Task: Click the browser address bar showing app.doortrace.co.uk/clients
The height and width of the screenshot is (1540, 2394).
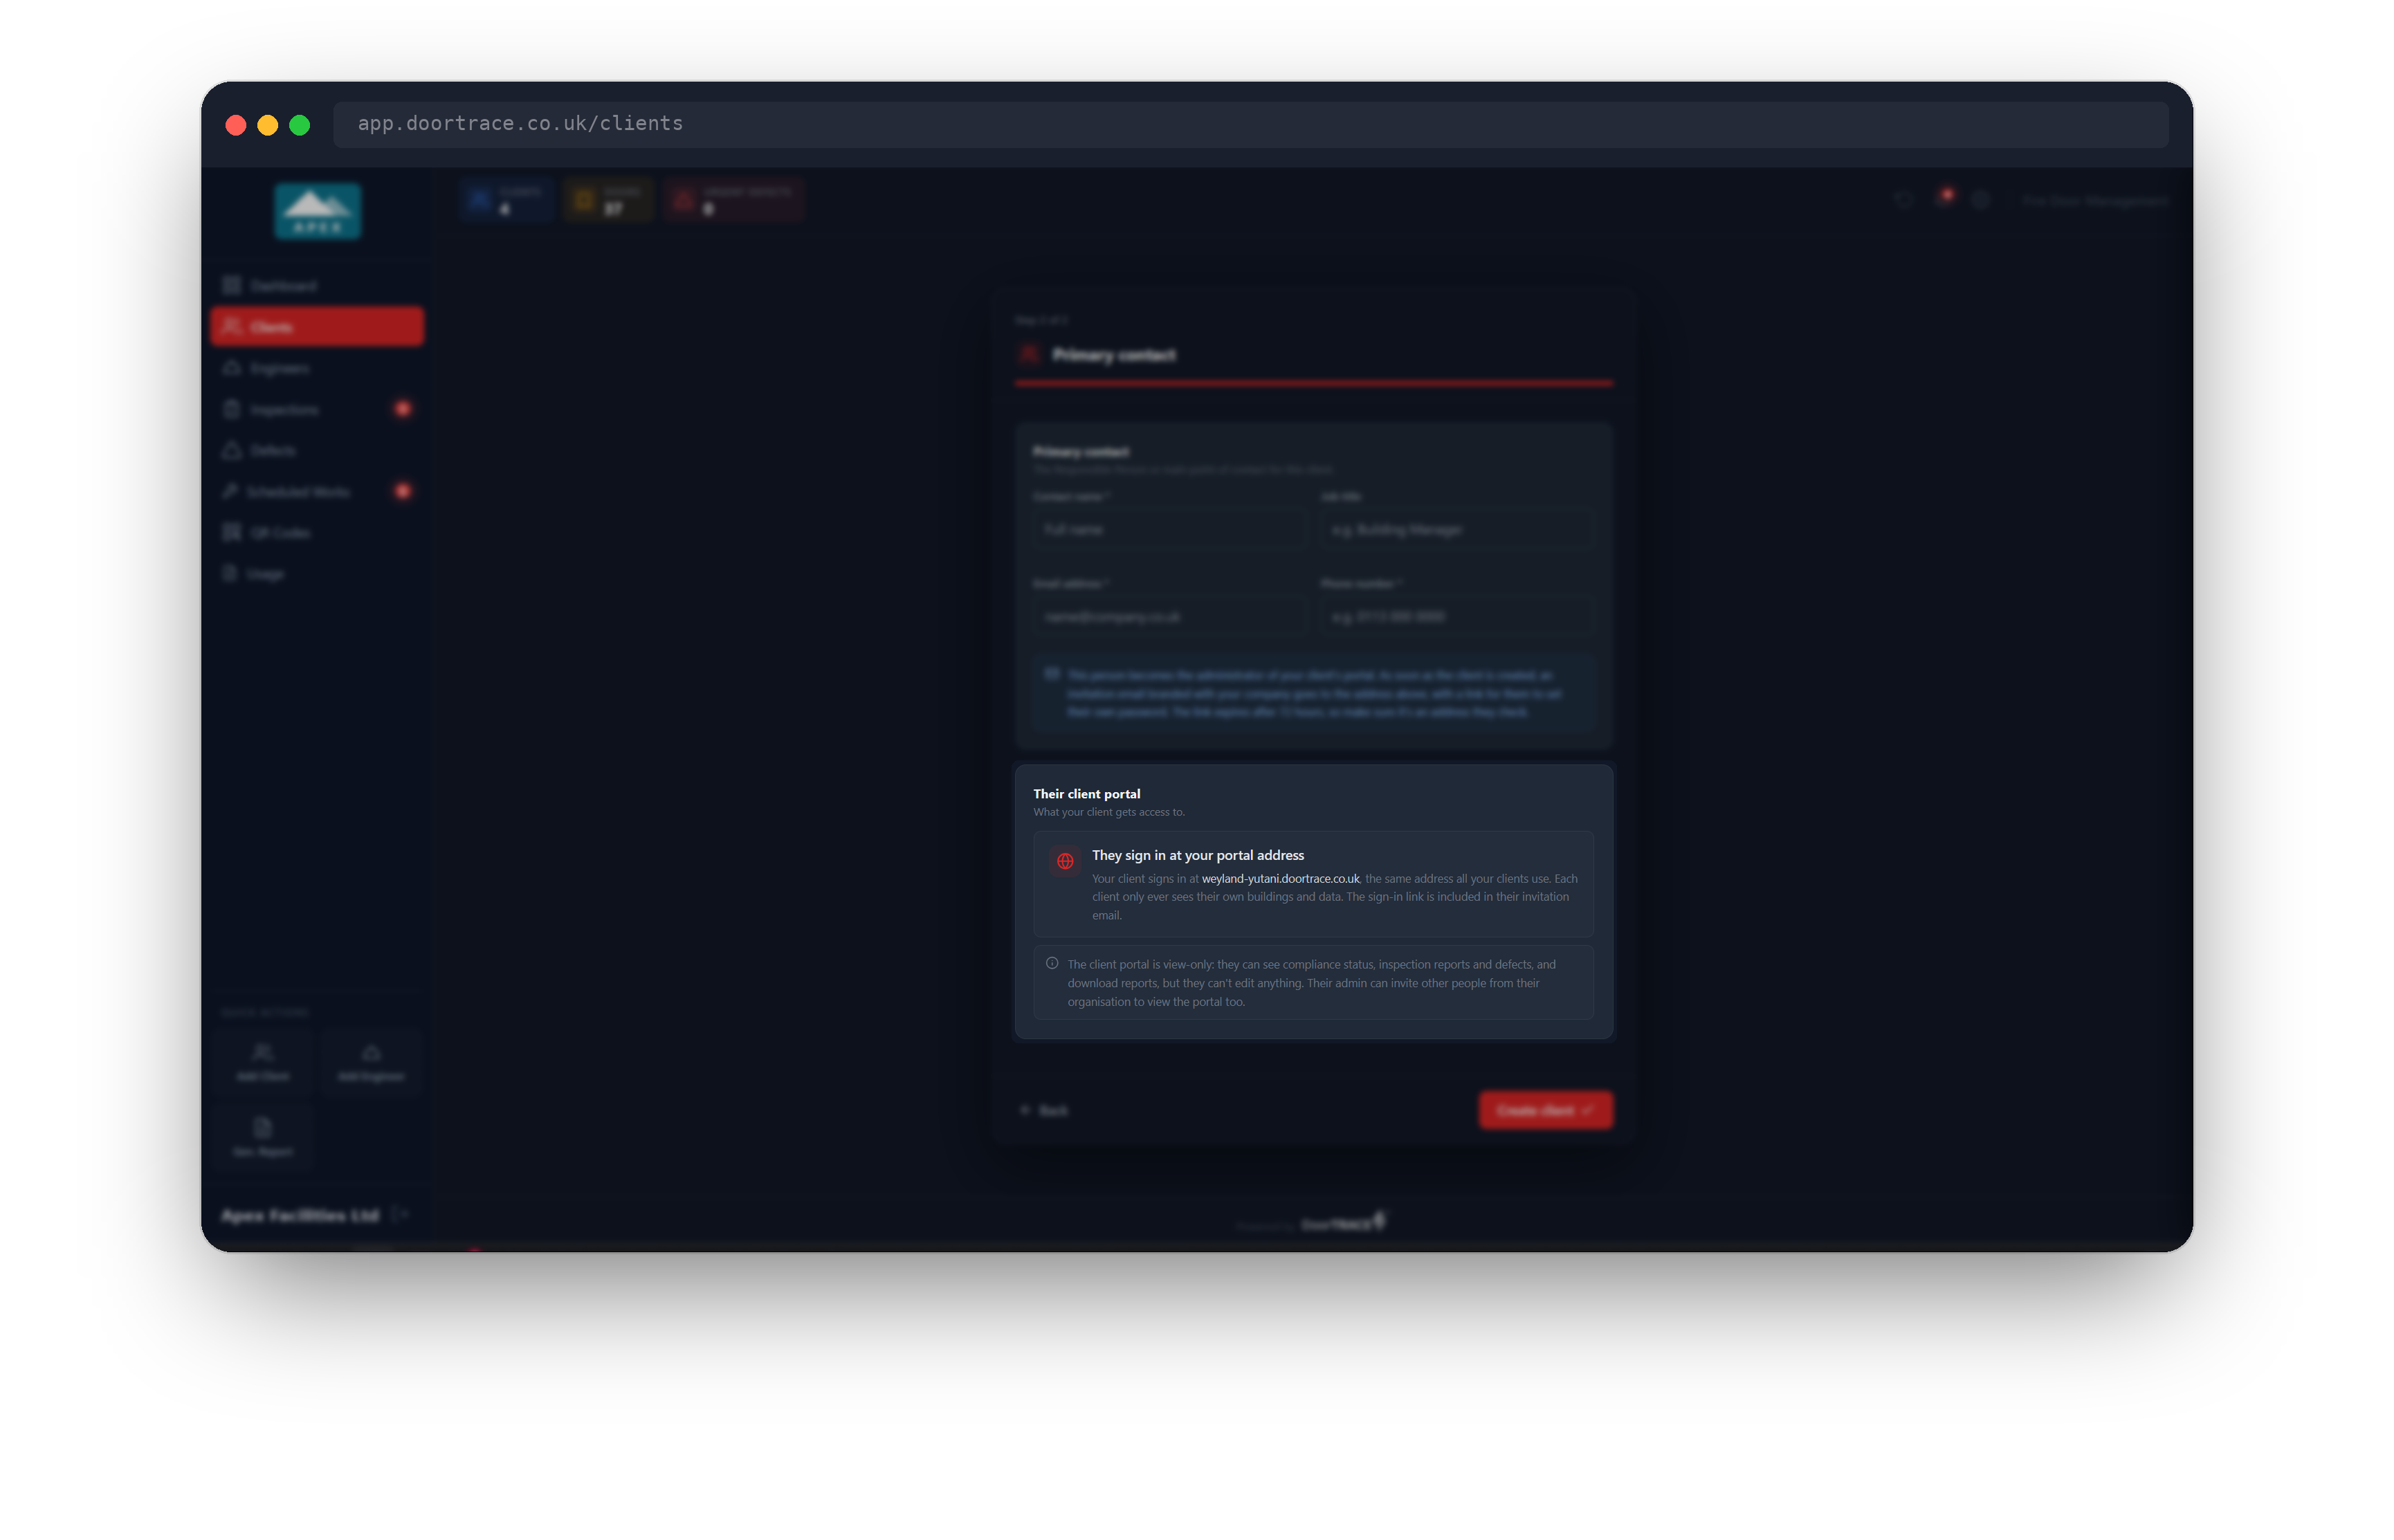Action: pos(1250,124)
